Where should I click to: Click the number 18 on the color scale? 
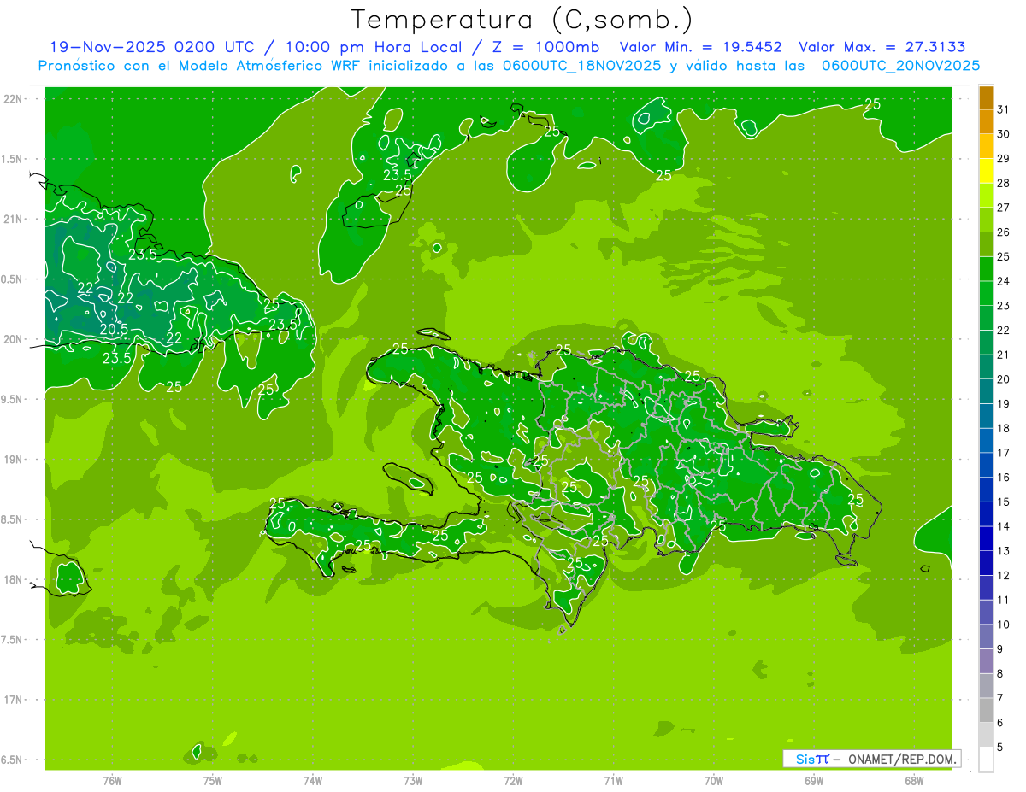click(x=1004, y=428)
